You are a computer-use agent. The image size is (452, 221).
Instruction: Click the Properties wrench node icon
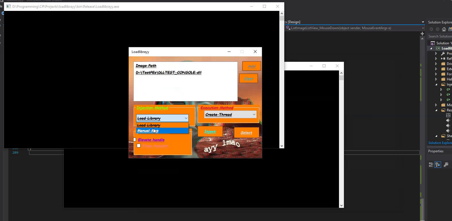443,54
